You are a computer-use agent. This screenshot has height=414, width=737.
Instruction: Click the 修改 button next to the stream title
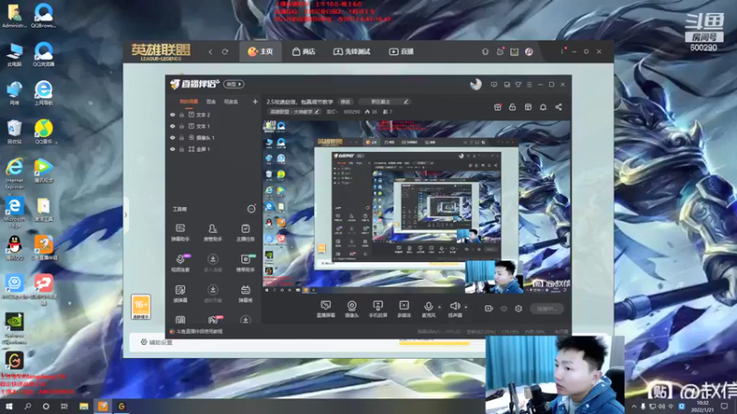[345, 101]
